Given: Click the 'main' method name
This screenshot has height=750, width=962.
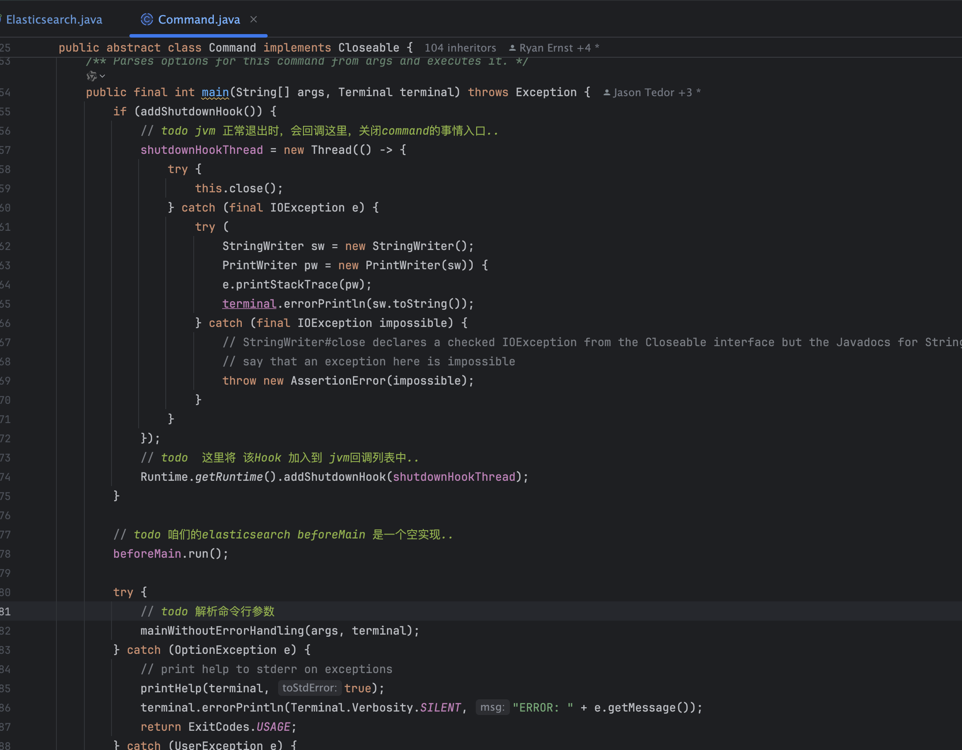Looking at the screenshot, I should [x=216, y=92].
